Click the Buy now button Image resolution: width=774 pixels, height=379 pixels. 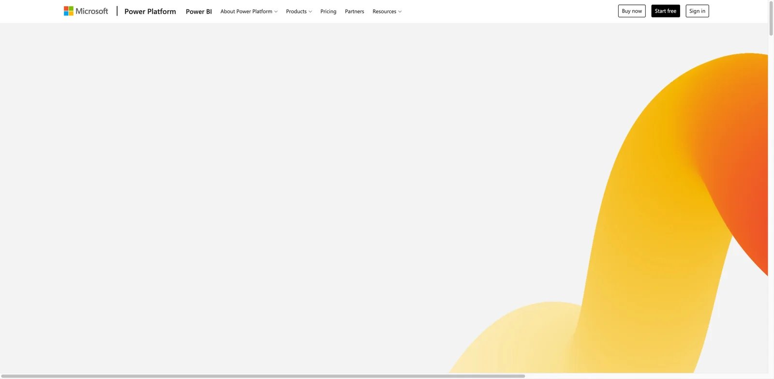point(632,11)
